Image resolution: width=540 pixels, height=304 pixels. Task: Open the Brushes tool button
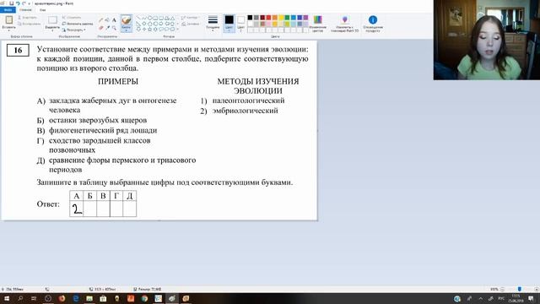pyautogui.click(x=127, y=23)
